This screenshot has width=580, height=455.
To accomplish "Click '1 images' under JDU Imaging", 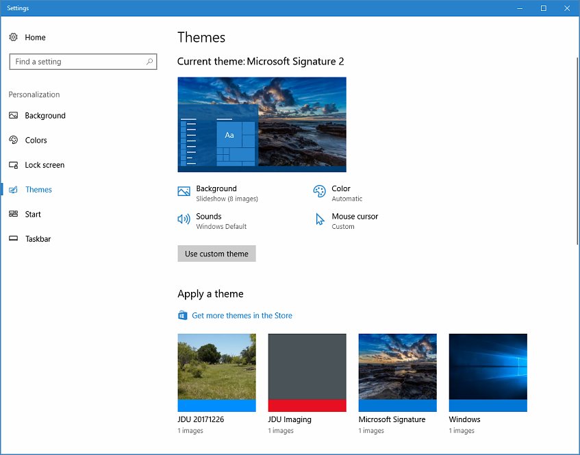I will point(281,430).
